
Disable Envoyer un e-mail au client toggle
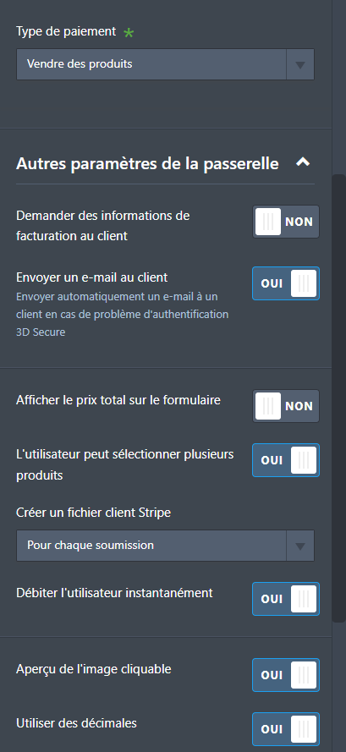coord(286,283)
